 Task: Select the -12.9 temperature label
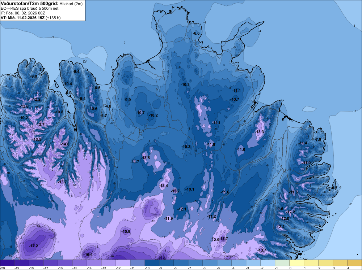pos(215,240)
